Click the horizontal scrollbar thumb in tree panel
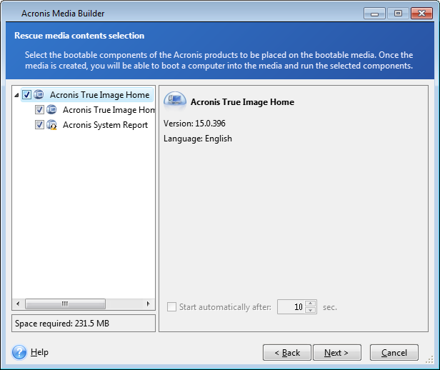 [x=65, y=304]
